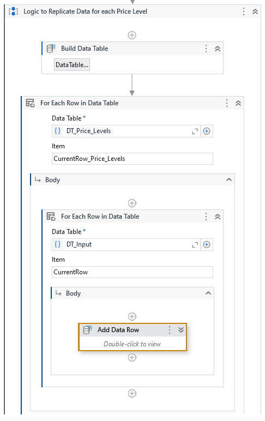
Task: Open the Add Data Row options menu
Action: (170, 330)
